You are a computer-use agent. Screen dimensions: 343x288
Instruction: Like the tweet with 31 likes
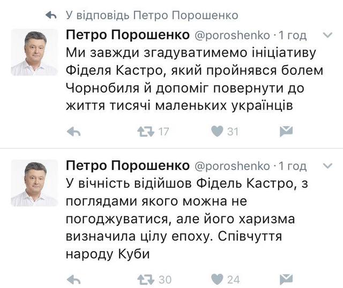[x=217, y=131]
